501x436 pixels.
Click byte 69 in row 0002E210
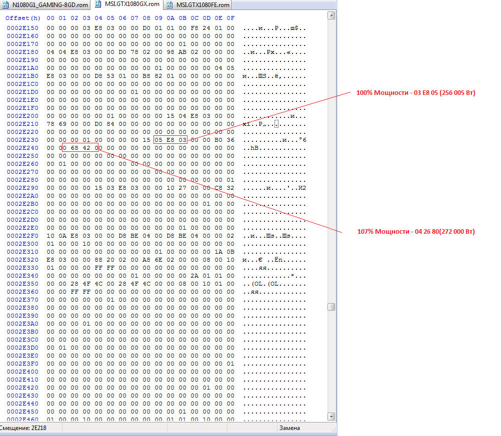tap(62, 124)
